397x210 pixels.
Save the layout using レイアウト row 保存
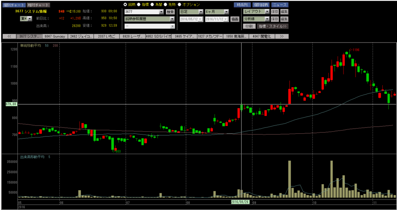[x=275, y=12]
